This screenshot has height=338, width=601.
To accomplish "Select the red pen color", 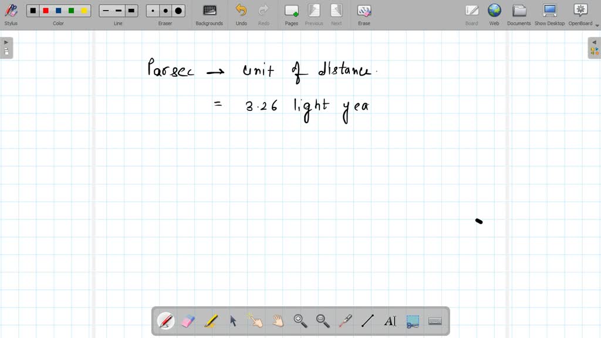I will tap(45, 10).
